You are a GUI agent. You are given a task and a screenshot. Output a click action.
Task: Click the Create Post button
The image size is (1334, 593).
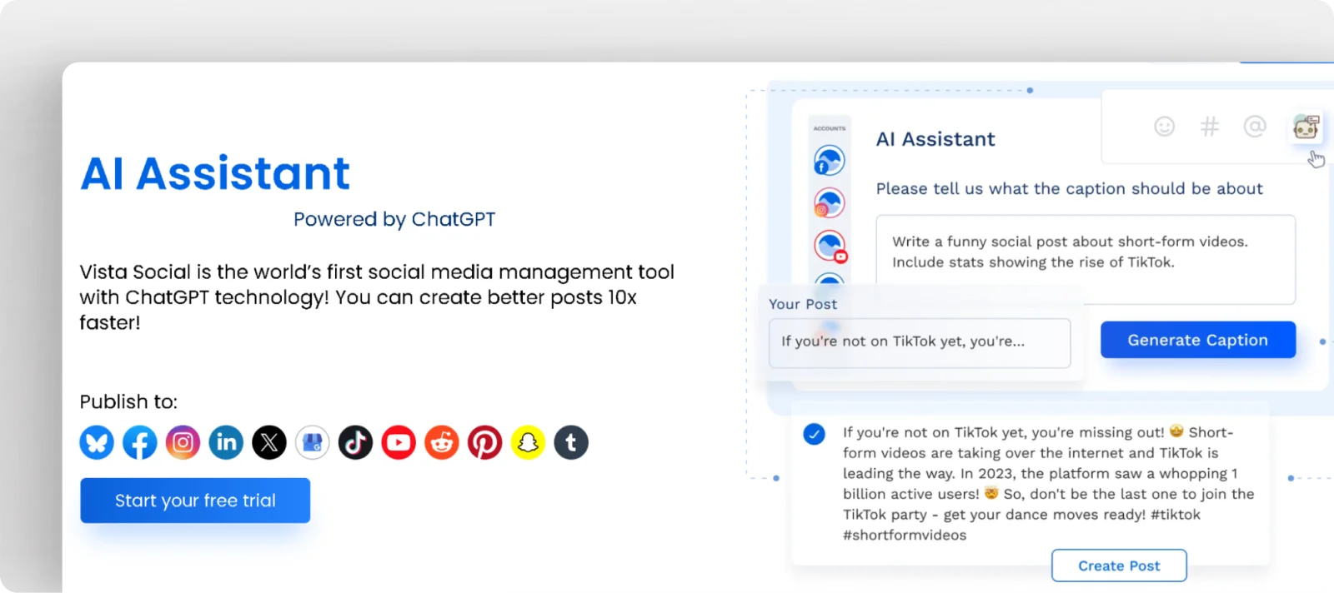(x=1119, y=566)
